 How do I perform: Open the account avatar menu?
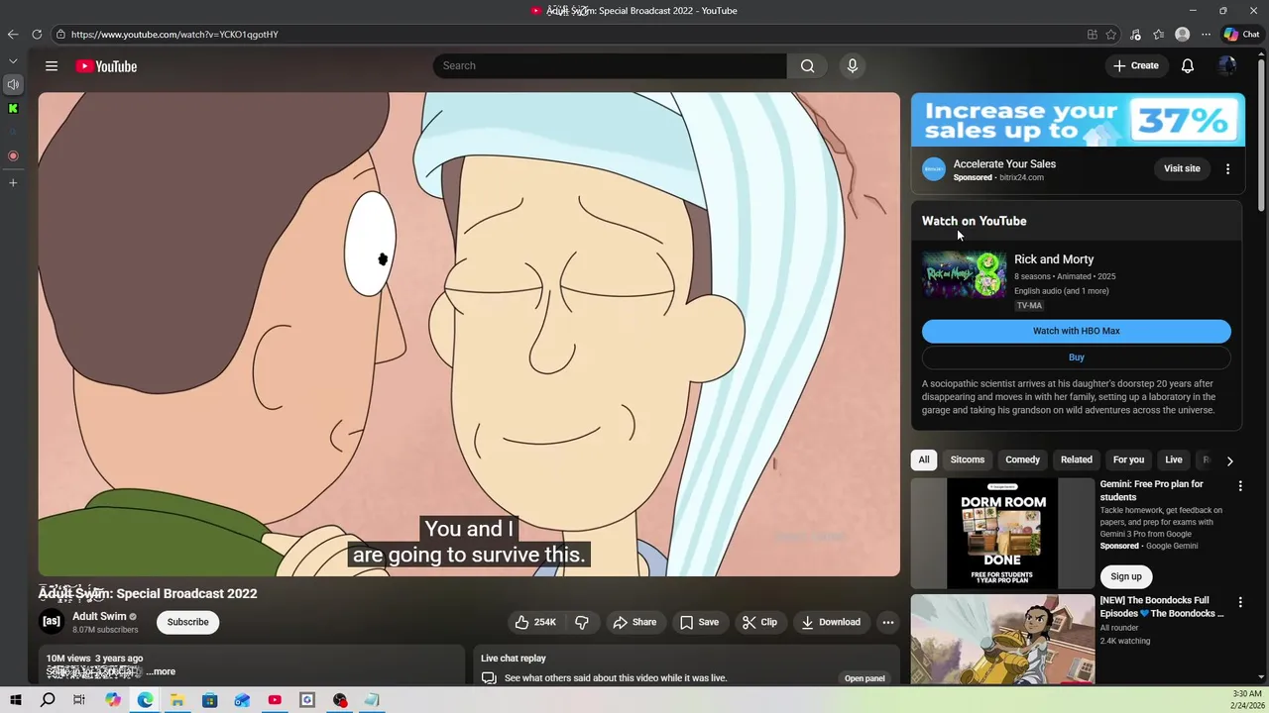point(1227,66)
